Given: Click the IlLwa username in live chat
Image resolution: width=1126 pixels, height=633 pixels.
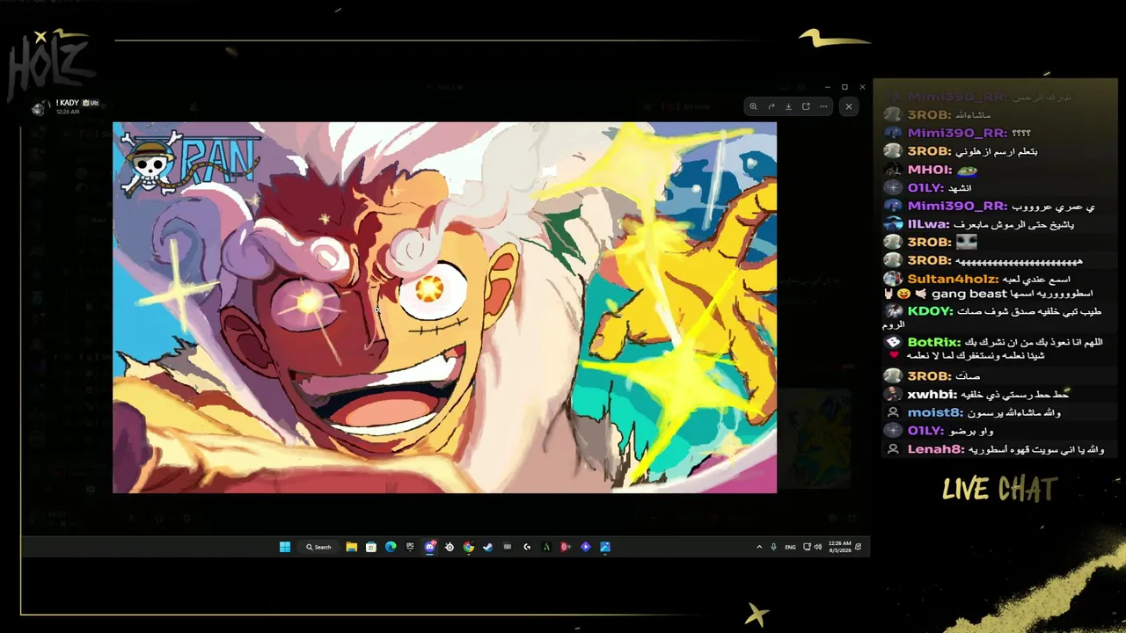Looking at the screenshot, I should click(x=929, y=224).
